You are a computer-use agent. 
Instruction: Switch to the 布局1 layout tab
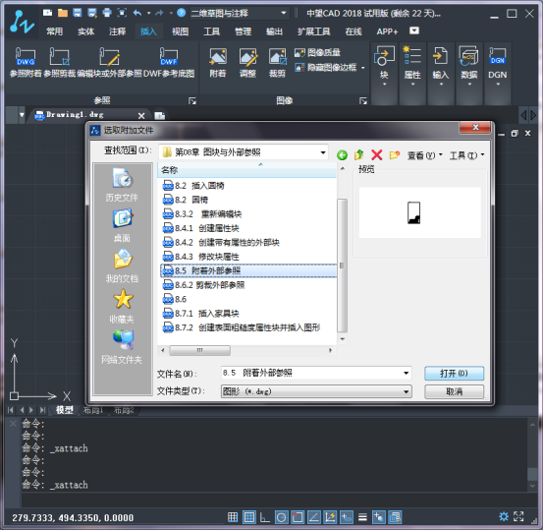(x=93, y=410)
